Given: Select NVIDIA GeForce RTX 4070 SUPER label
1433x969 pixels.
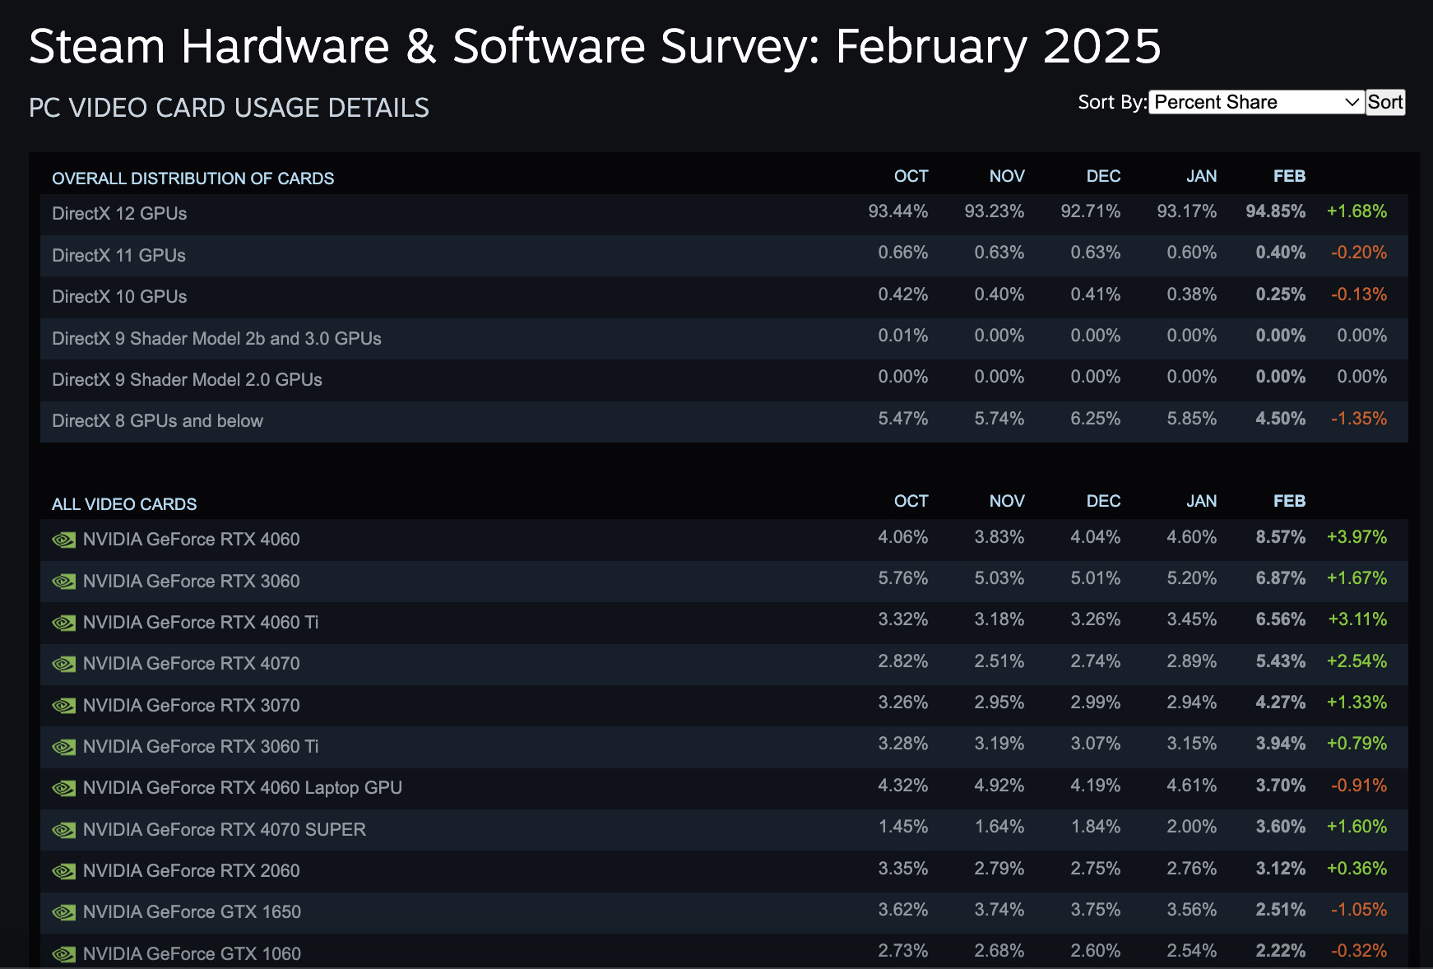Looking at the screenshot, I should click(x=225, y=830).
